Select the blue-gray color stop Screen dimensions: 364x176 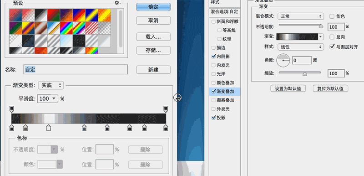(x=84, y=128)
